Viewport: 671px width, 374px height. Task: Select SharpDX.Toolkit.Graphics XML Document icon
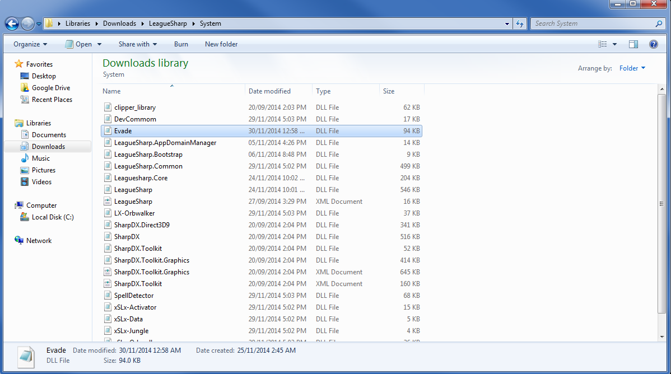coord(108,272)
